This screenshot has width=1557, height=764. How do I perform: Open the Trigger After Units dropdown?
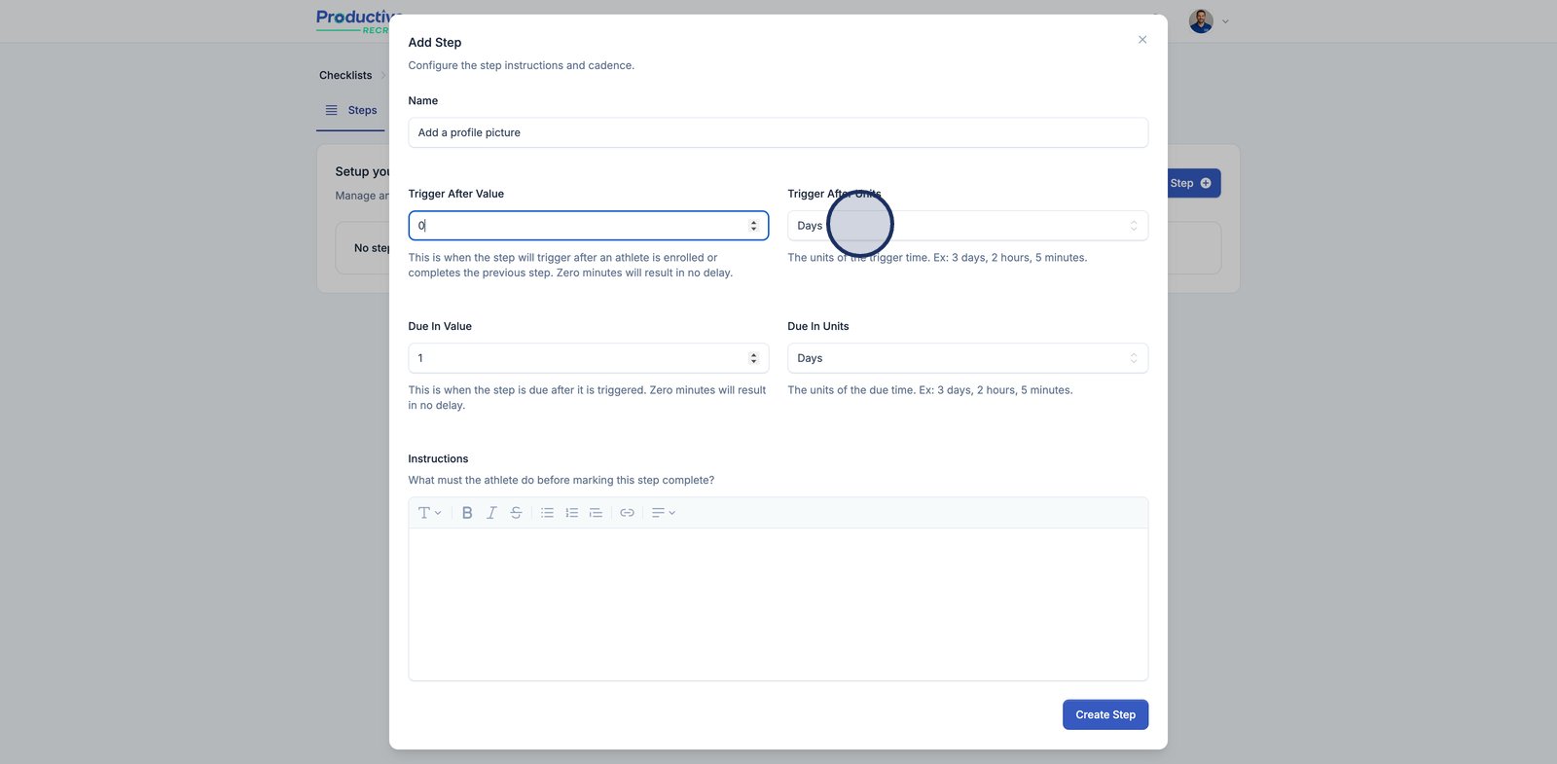click(967, 226)
